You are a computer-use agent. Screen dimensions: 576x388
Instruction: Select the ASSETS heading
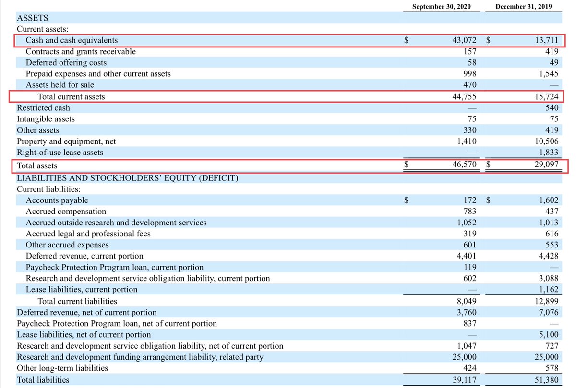[32, 18]
